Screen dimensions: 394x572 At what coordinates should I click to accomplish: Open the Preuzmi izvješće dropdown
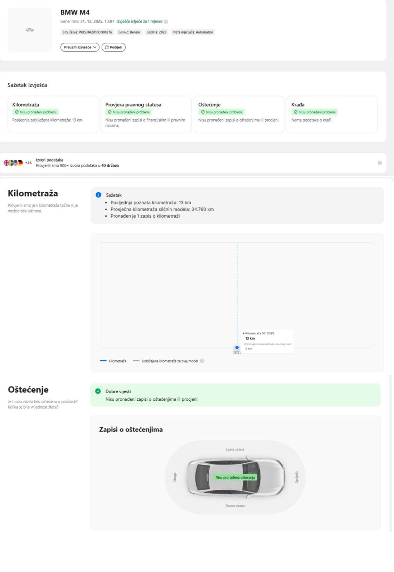[x=80, y=47]
